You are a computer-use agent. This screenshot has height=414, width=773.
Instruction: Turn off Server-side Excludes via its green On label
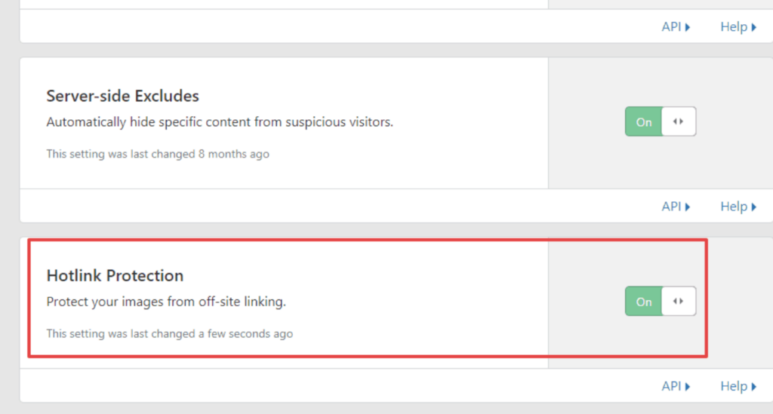(644, 121)
